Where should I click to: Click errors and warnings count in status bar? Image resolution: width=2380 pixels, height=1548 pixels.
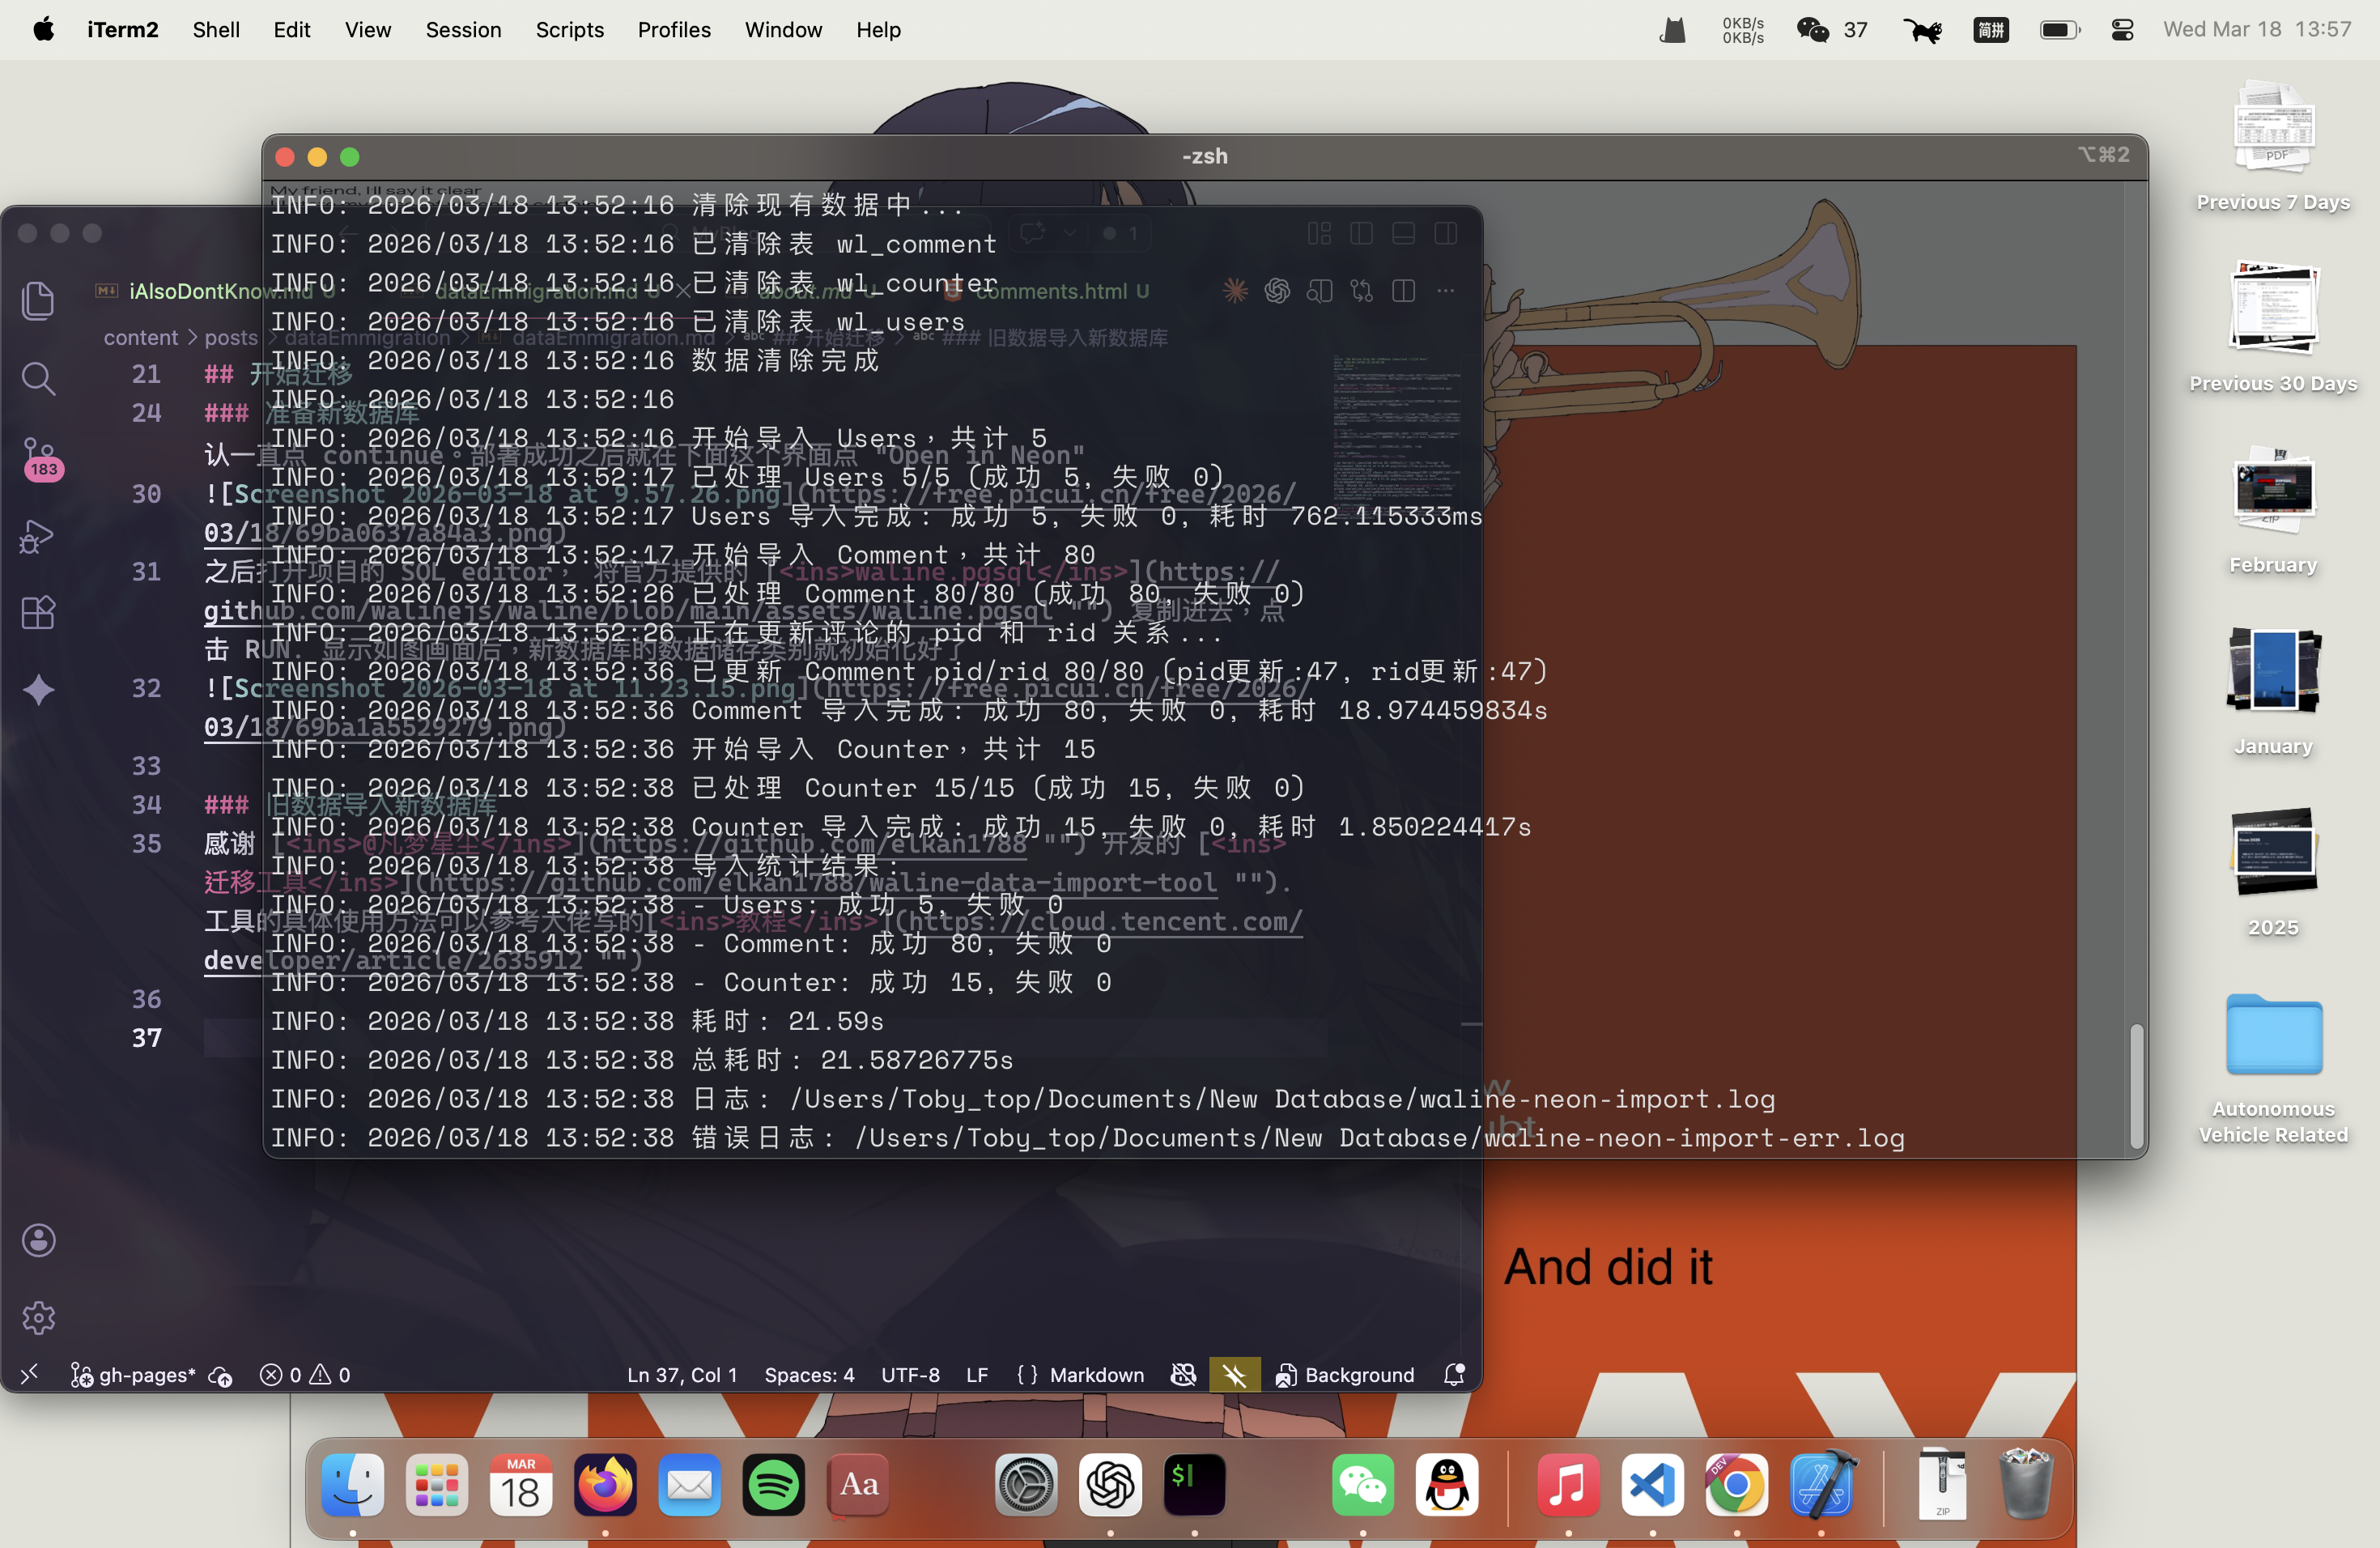pos(305,1374)
